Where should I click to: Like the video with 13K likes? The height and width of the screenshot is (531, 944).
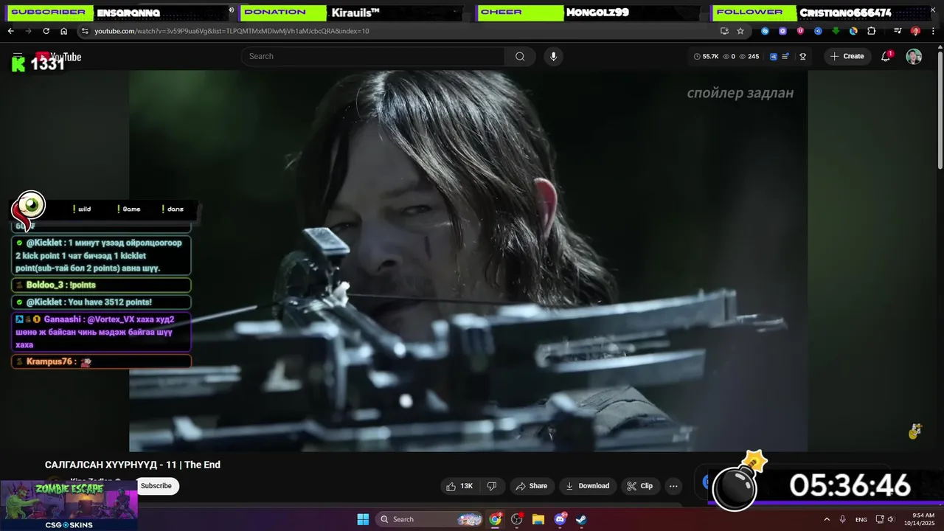tap(459, 486)
